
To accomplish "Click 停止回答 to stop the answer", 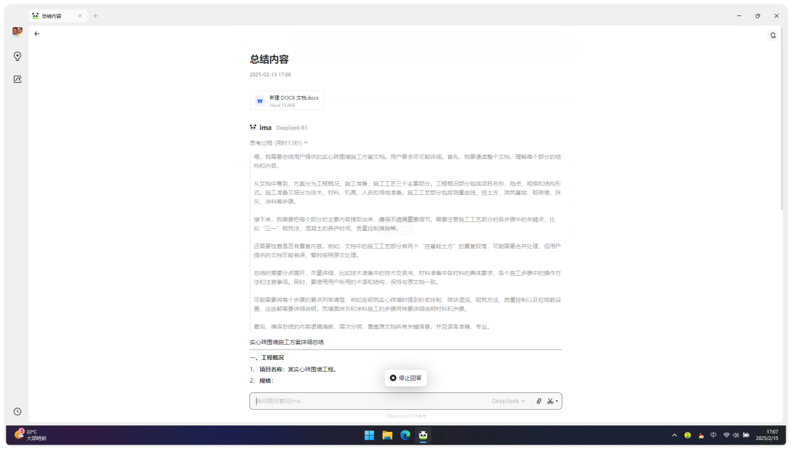I will [406, 378].
